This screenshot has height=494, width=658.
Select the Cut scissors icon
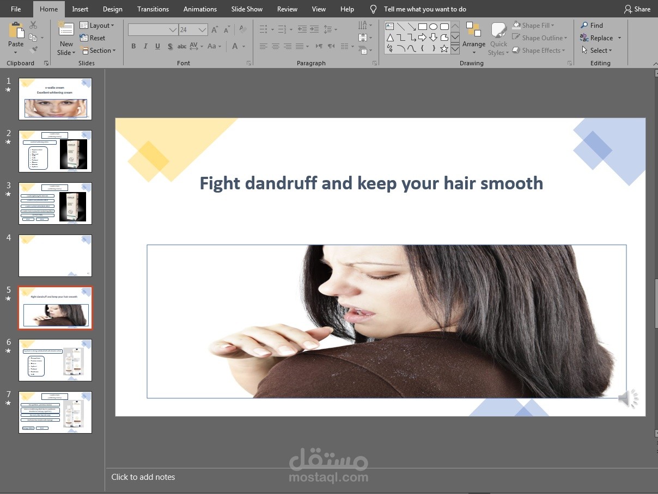33,25
